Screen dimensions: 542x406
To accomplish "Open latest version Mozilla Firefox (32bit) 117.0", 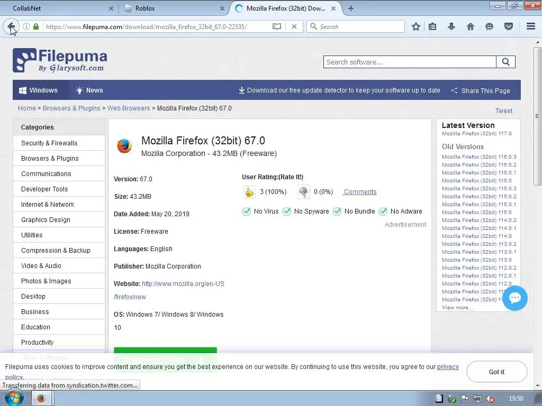I will [477, 134].
